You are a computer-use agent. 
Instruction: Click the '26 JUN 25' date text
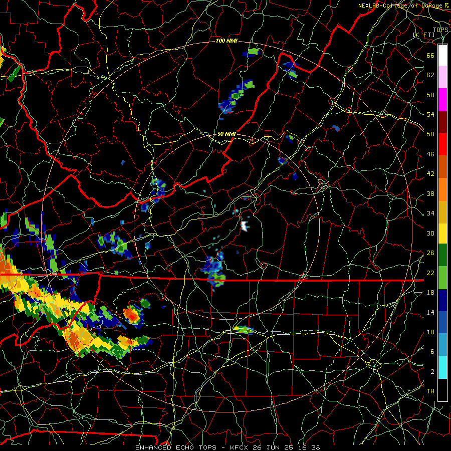point(274,447)
